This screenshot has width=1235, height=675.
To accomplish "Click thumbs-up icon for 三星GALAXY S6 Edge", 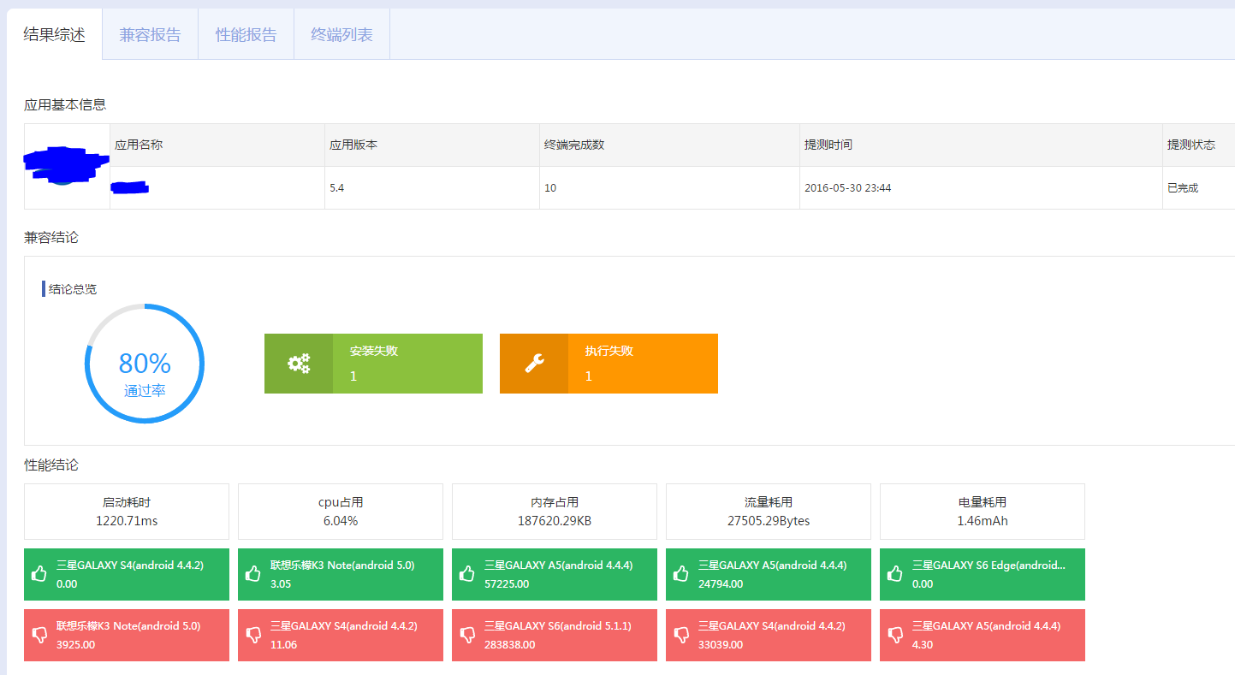I will click(x=894, y=574).
